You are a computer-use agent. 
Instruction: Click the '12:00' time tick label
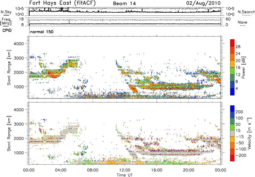pyautogui.click(x=125, y=170)
